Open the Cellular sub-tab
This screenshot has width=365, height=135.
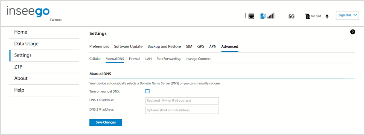pyautogui.click(x=95, y=59)
